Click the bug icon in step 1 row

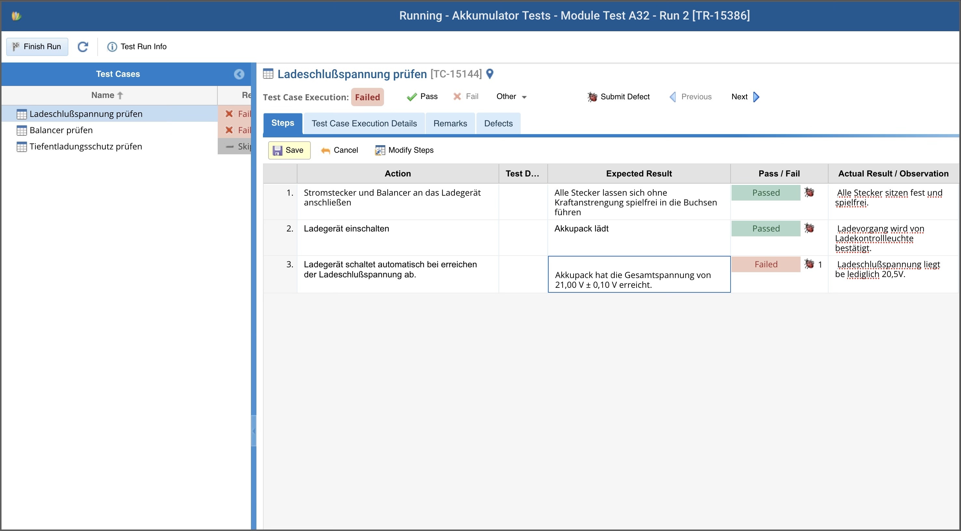tap(809, 192)
